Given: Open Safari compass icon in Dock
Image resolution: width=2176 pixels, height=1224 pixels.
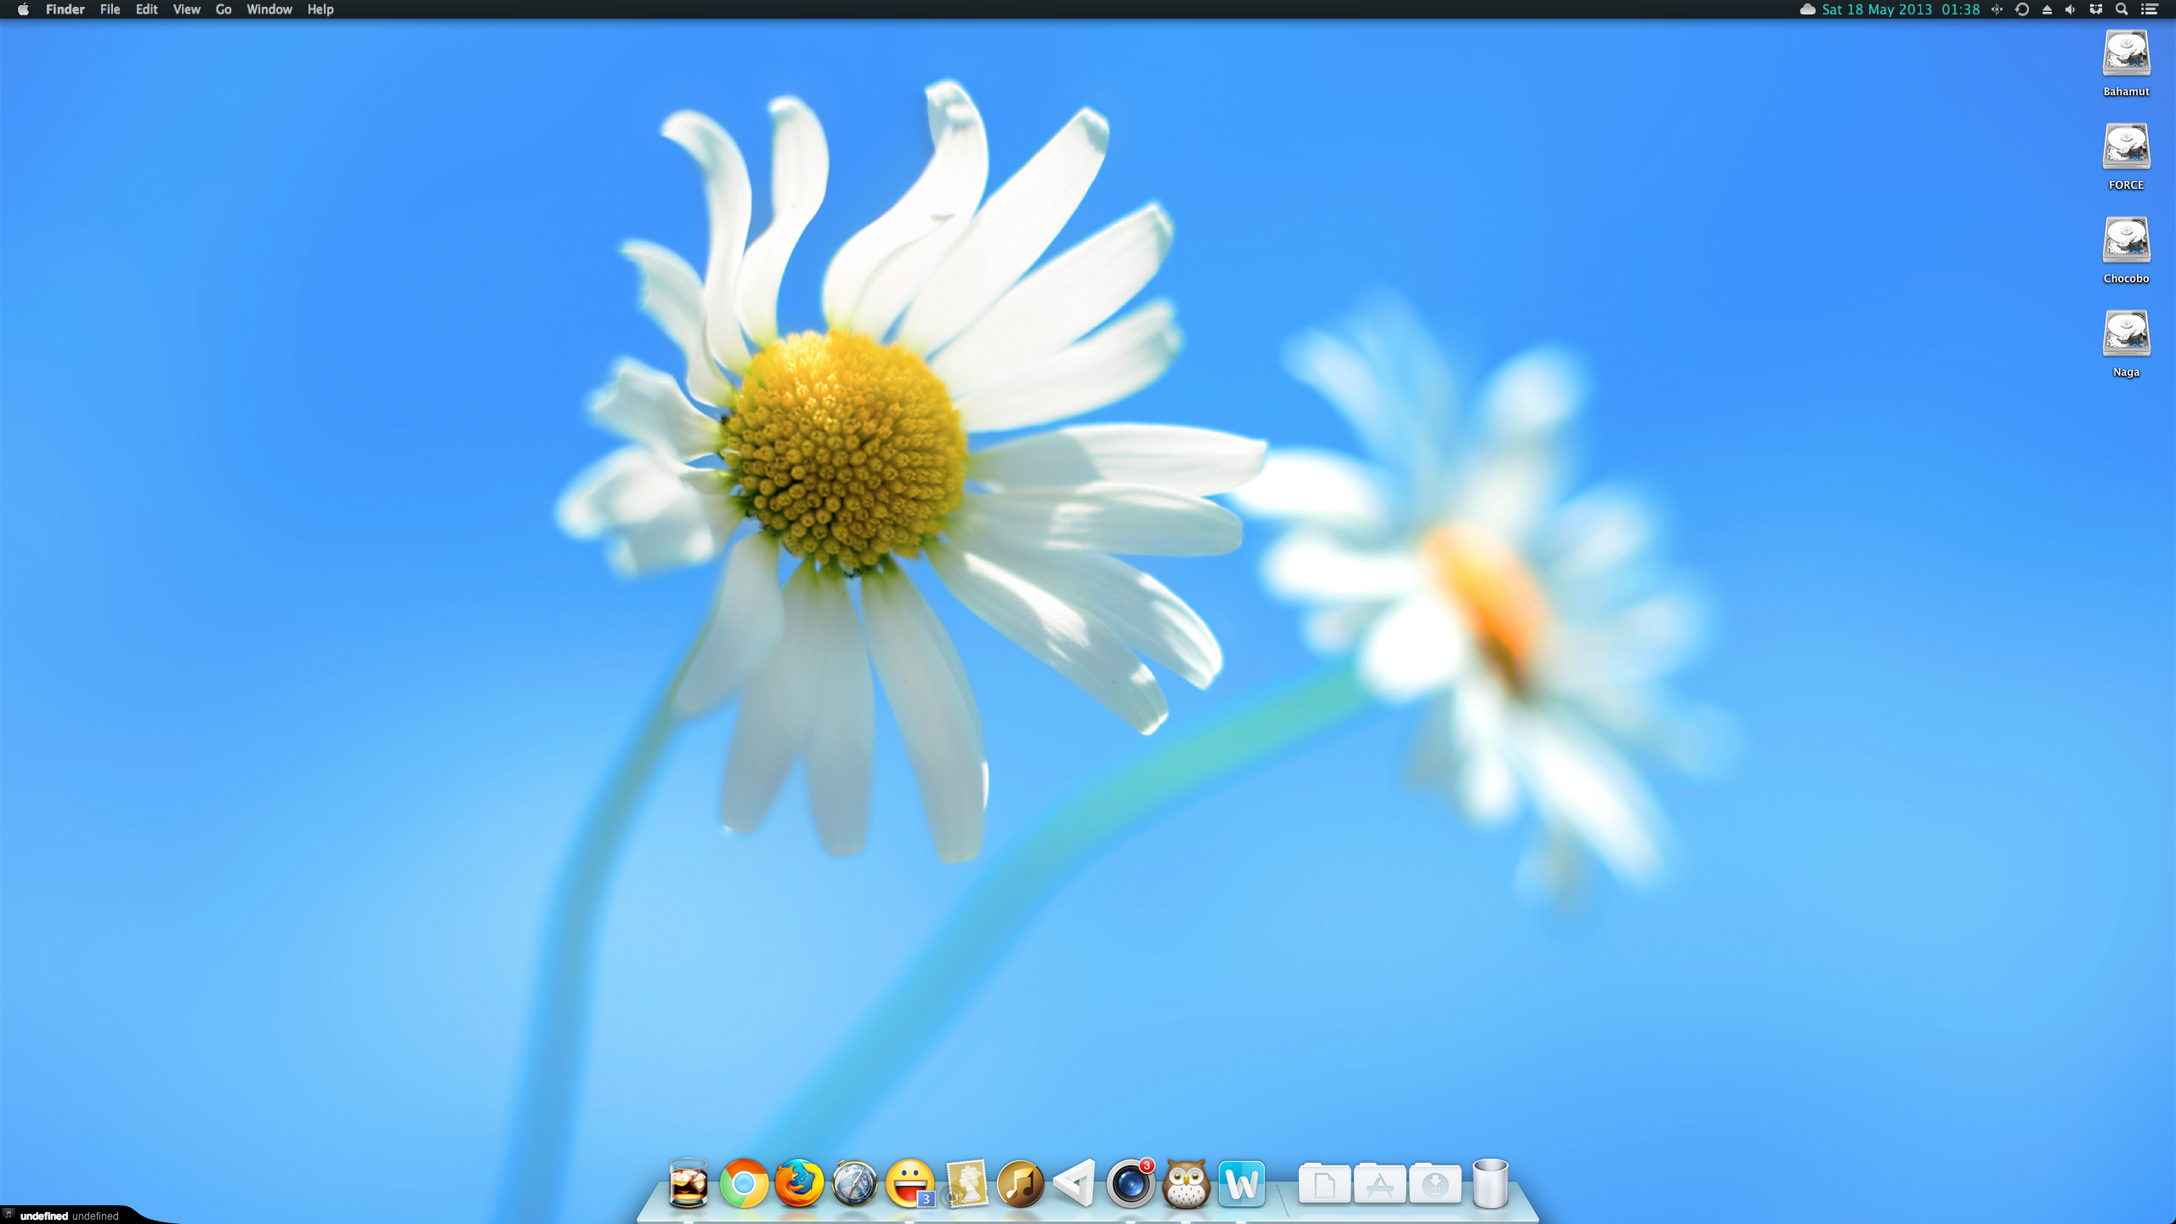Looking at the screenshot, I should tap(854, 1183).
